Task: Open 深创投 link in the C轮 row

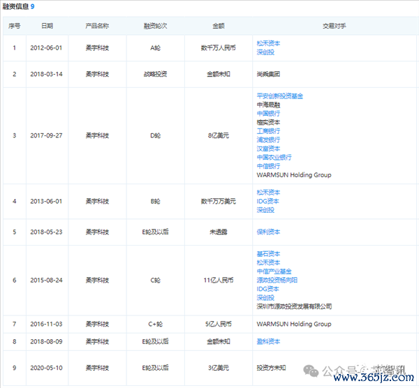Action: click(x=265, y=297)
